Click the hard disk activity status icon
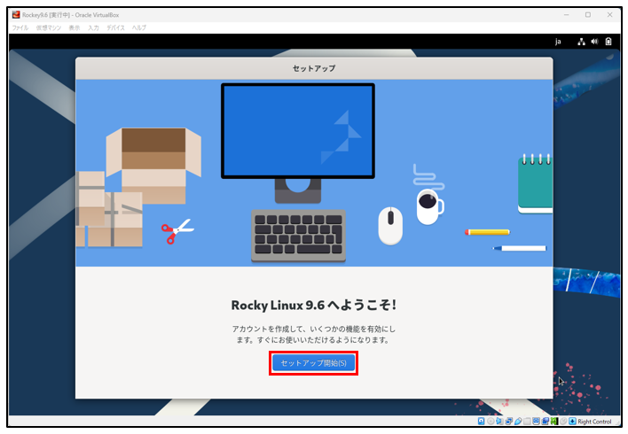The image size is (628, 434). 482,421
